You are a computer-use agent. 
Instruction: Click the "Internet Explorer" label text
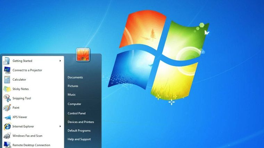[23, 126]
